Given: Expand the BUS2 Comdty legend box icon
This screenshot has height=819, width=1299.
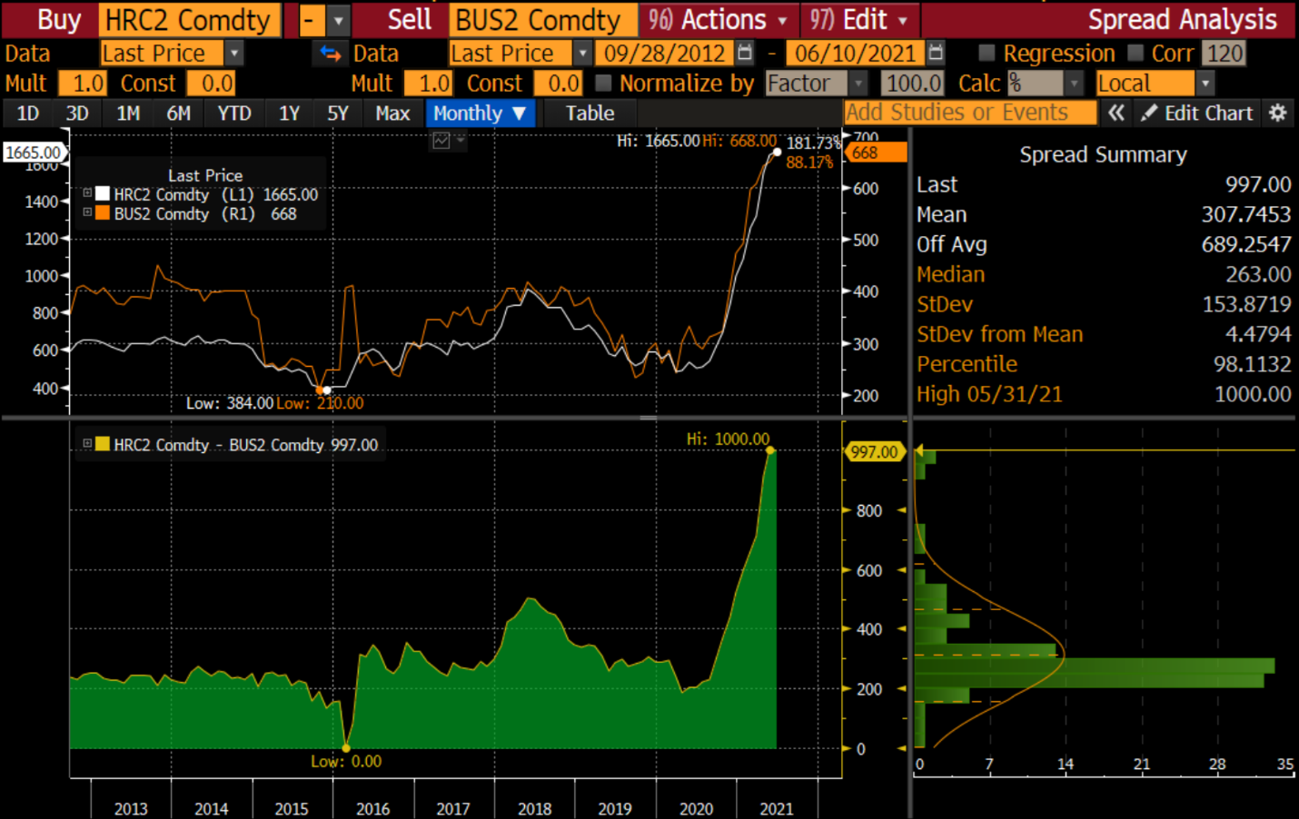Looking at the screenshot, I should coord(87,213).
